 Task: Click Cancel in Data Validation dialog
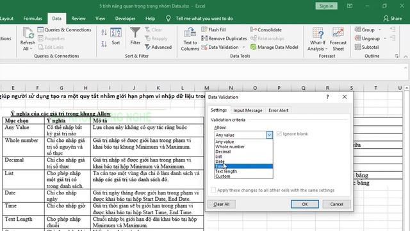pos(336,204)
